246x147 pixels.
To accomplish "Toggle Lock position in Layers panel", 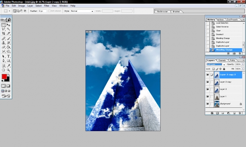I will click(221, 69).
